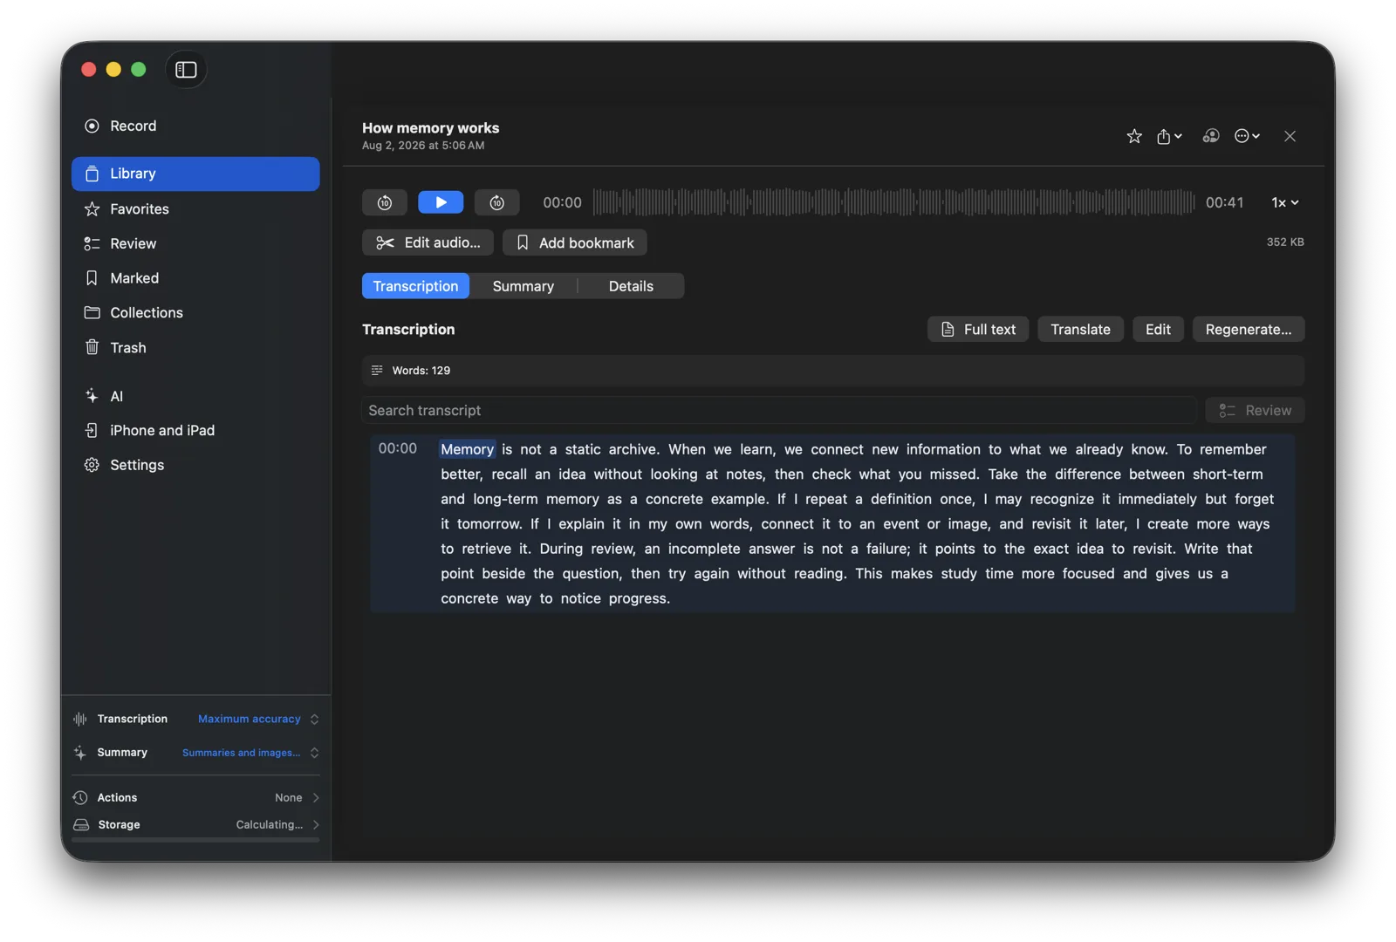1396x942 pixels.
Task: Open Full text view
Action: (978, 329)
